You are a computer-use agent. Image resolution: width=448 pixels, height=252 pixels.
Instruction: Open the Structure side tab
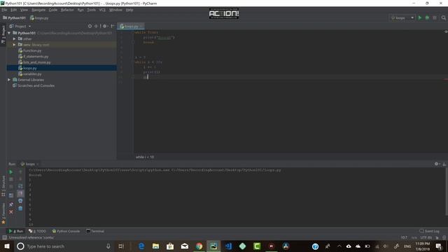[3, 186]
